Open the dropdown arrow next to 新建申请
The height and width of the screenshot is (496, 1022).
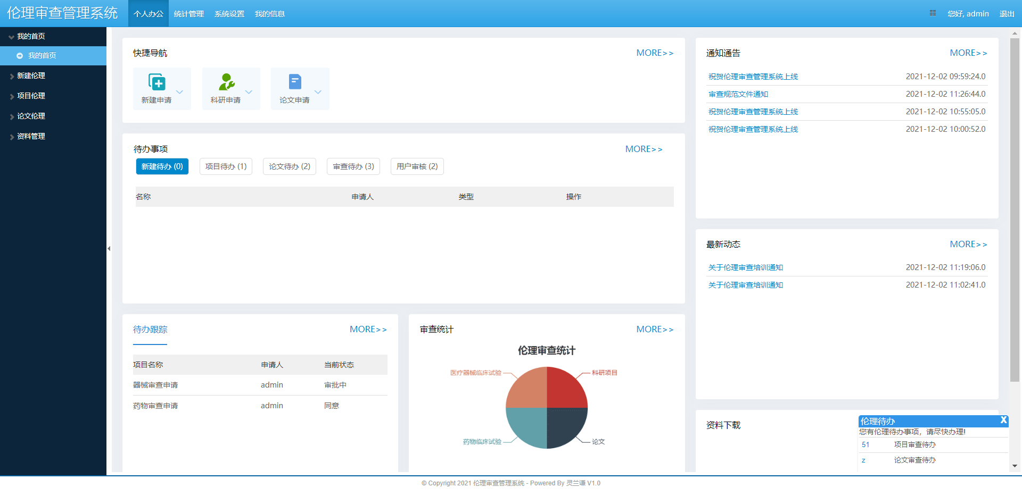(x=180, y=92)
